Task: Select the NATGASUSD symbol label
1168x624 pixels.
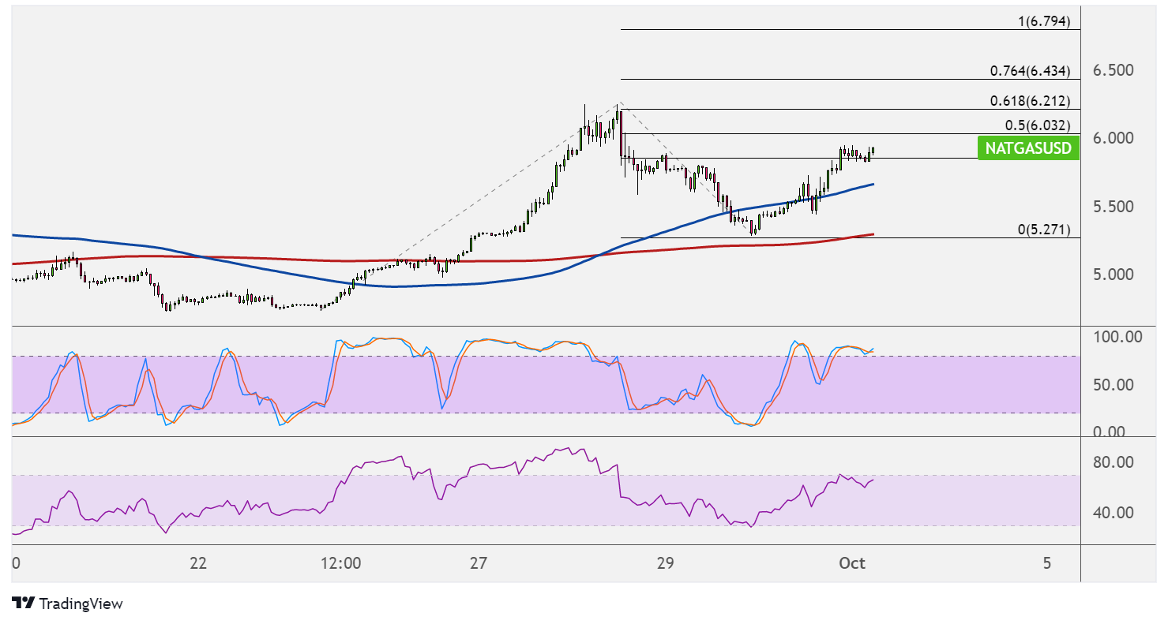Action: 1028,148
